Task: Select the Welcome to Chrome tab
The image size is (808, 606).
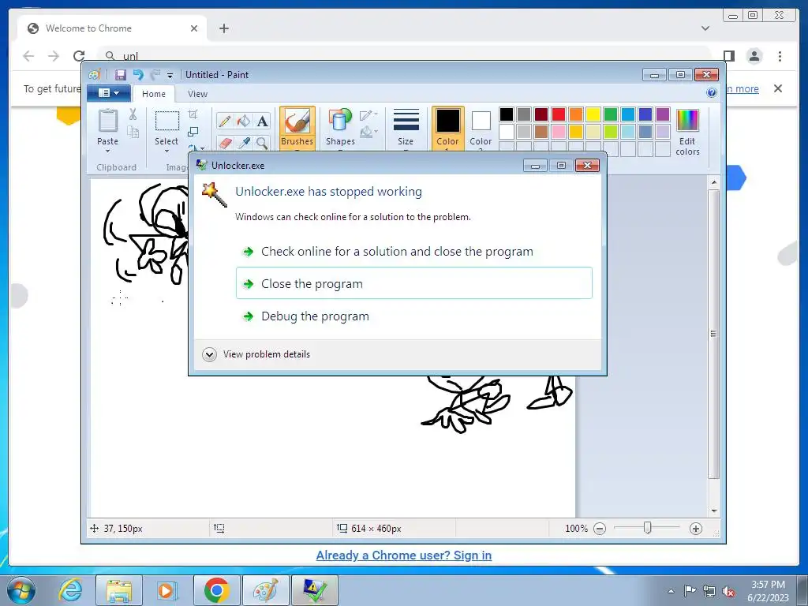Action: (112, 28)
